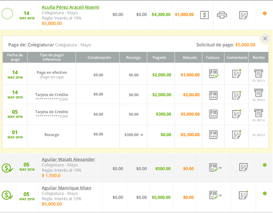Open Aguilar Waiatt Alexander student link
This screenshot has width=273, height=213.
pyautogui.click(x=68, y=159)
